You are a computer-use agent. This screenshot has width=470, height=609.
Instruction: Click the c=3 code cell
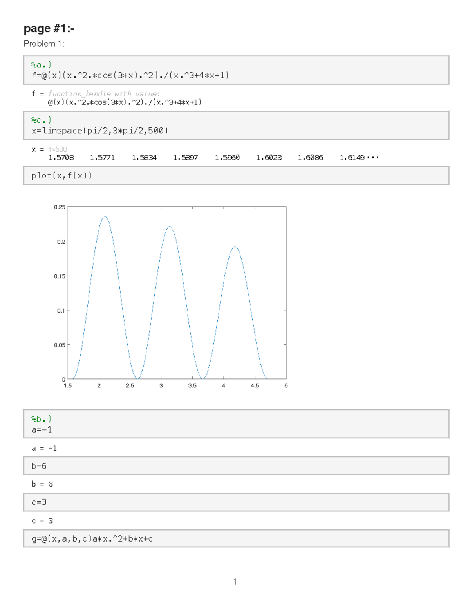[236, 502]
